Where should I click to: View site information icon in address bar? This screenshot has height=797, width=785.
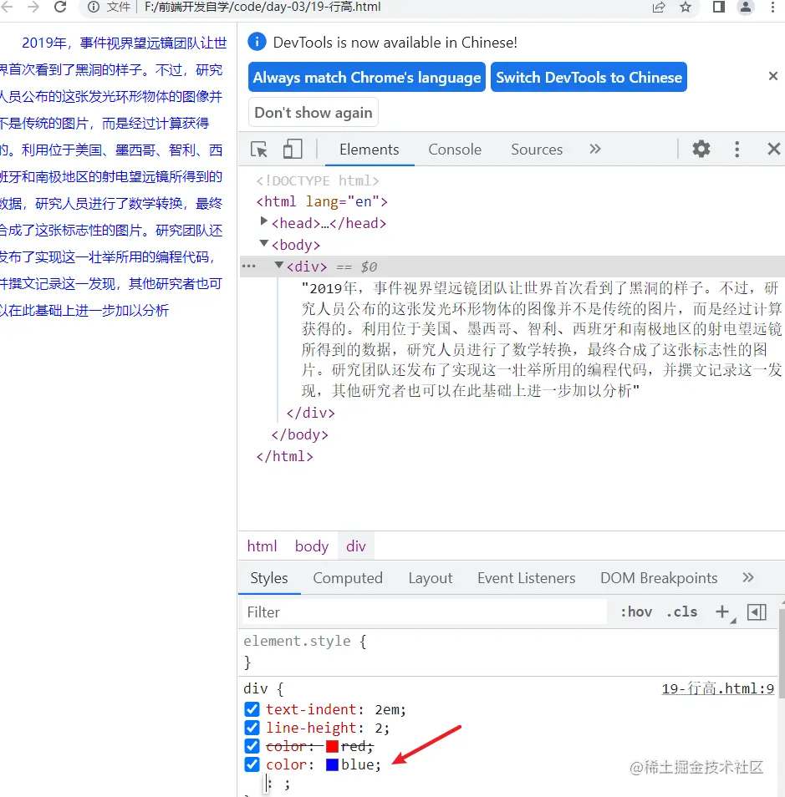click(x=93, y=8)
